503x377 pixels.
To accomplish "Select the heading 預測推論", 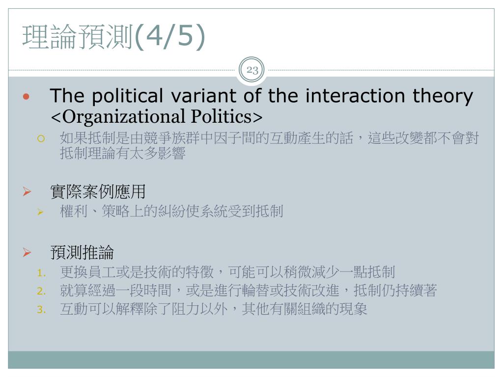I will point(82,252).
